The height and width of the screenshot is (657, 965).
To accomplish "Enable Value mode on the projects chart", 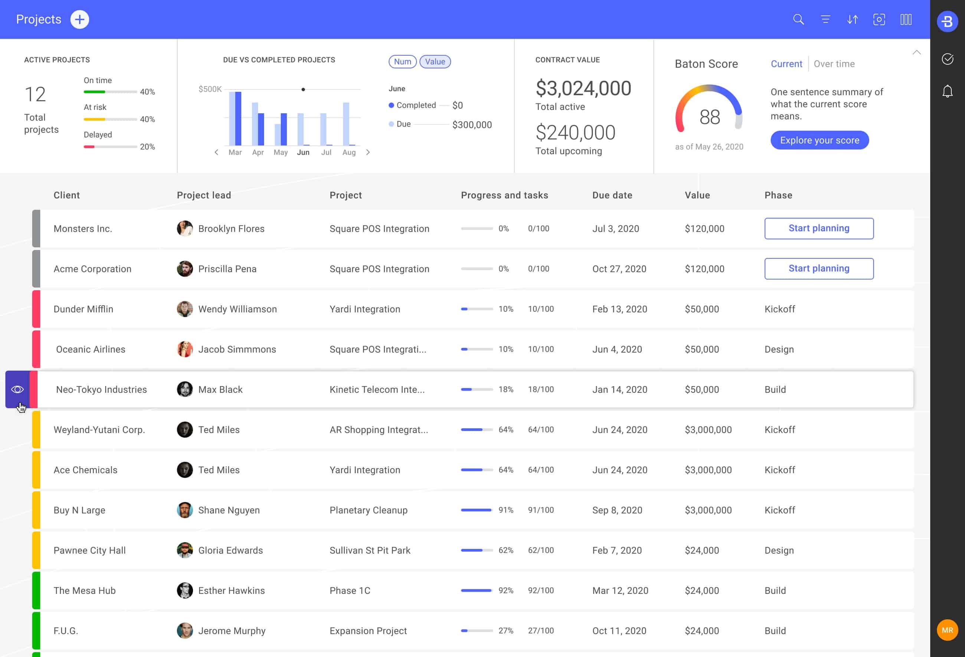I will (x=435, y=62).
